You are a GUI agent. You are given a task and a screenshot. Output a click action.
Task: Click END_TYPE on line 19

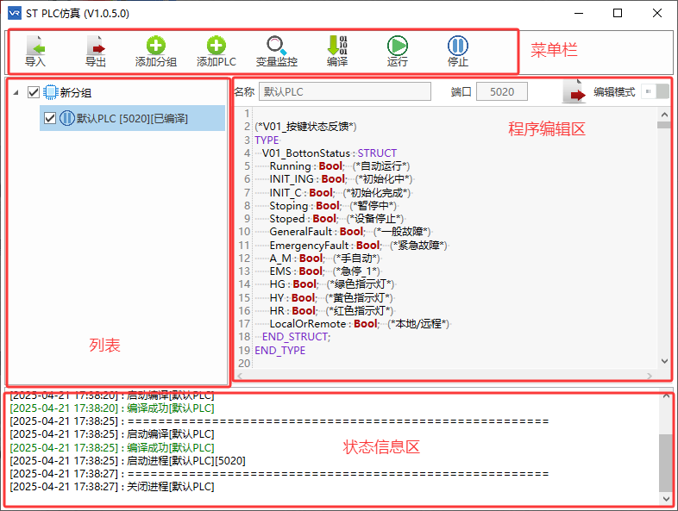click(279, 351)
